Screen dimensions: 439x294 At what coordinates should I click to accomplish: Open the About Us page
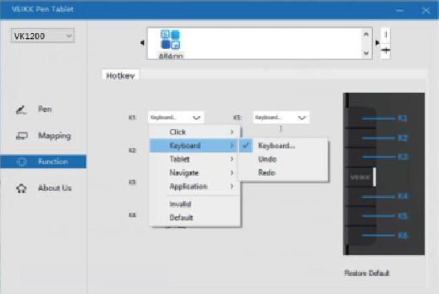click(x=43, y=188)
